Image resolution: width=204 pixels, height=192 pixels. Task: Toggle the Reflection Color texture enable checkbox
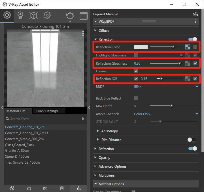click(x=195, y=47)
